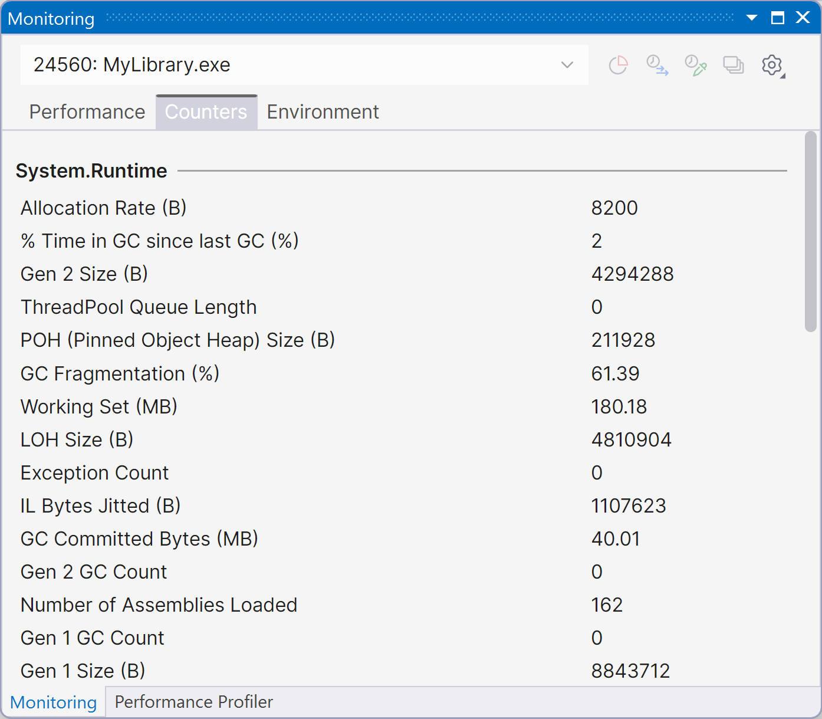Expand the 24560: MyLibrary.exe process dropdown
Image resolution: width=822 pixels, height=719 pixels.
click(567, 65)
